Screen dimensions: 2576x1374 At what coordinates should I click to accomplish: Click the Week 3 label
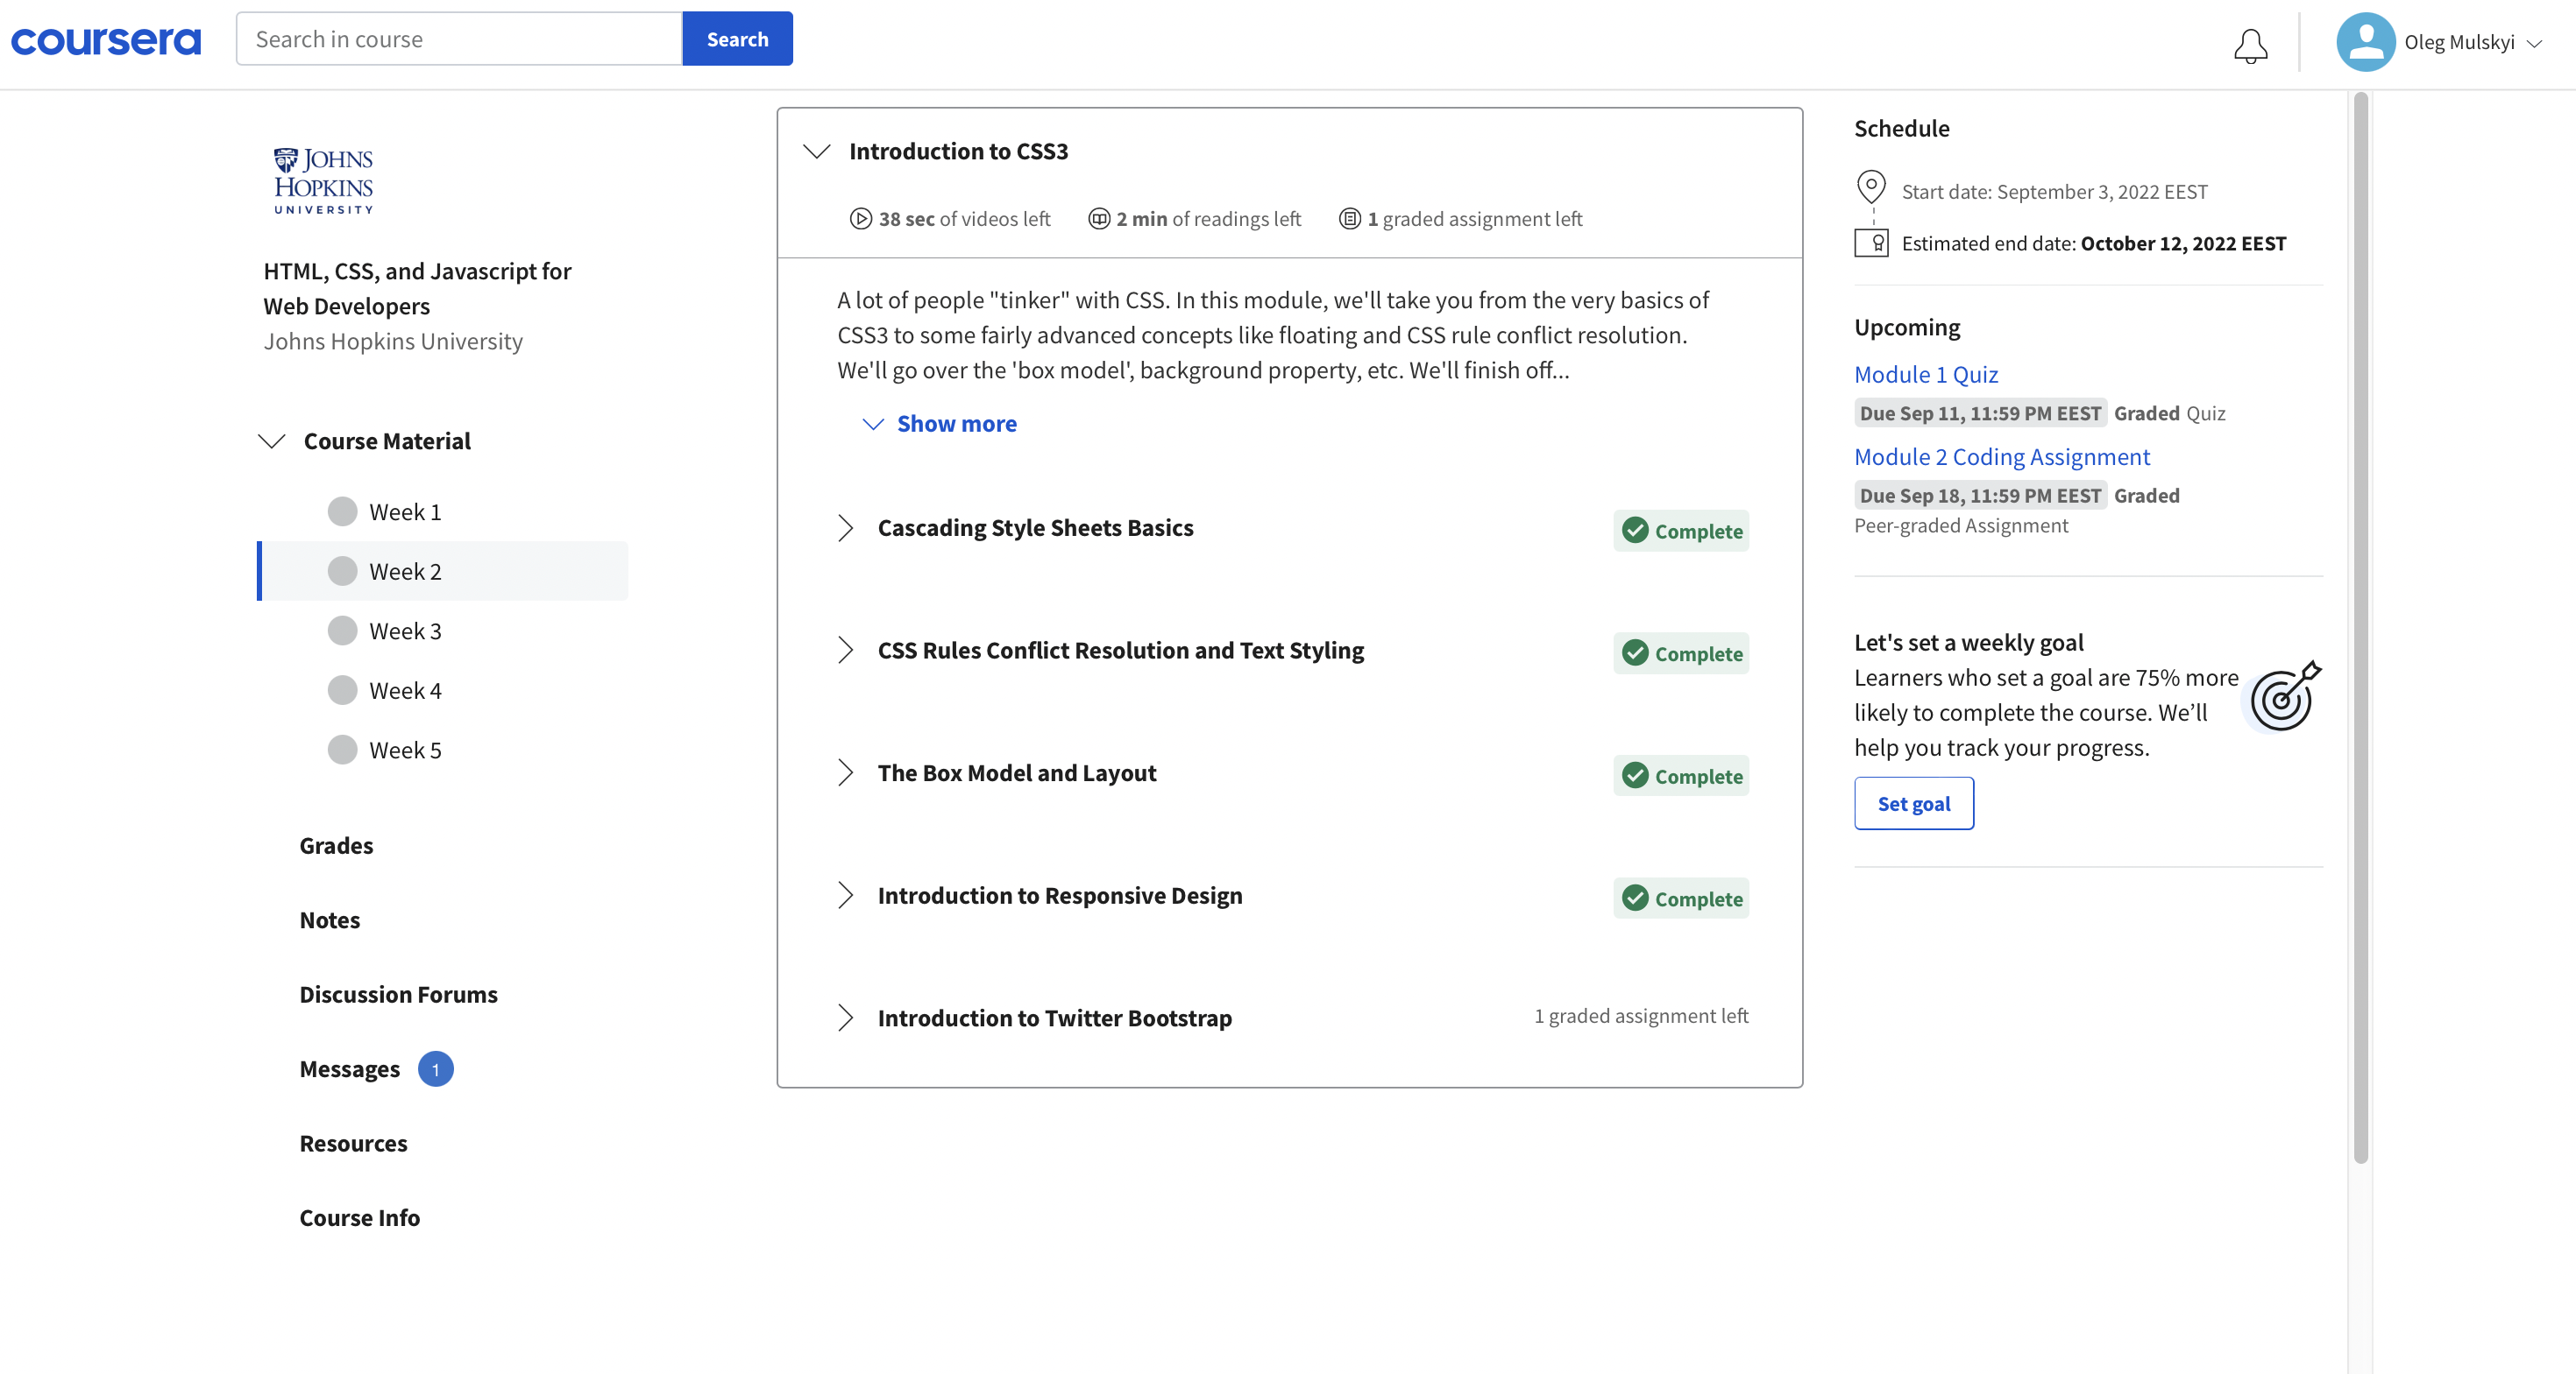(405, 631)
